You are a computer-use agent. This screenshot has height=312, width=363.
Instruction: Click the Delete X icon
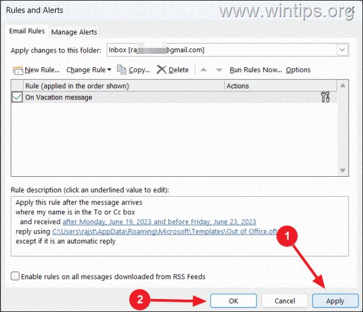point(162,70)
